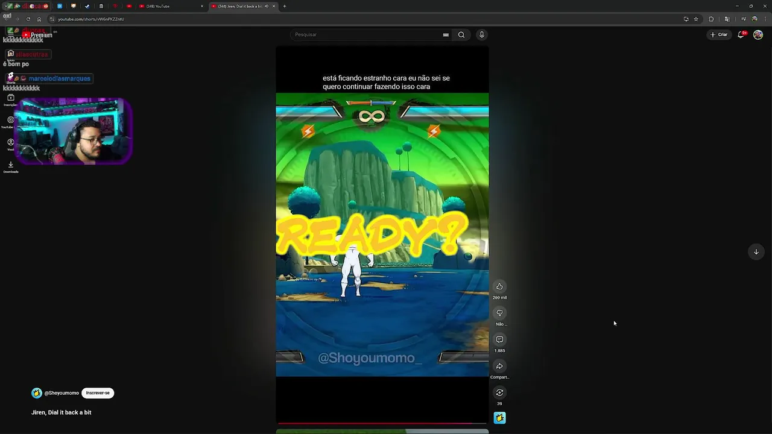Open the on-screen keyboard in search box
Image resolution: width=772 pixels, height=434 pixels.
[x=446, y=34]
